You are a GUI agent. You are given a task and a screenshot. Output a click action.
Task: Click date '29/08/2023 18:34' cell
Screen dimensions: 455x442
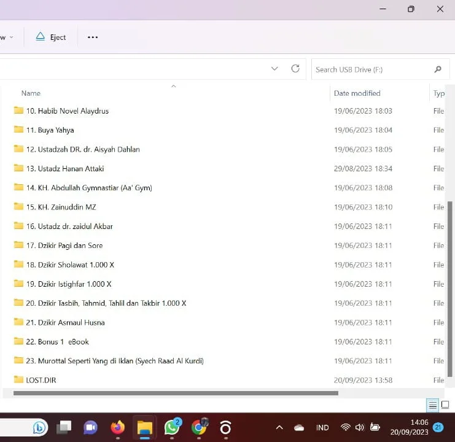click(x=363, y=168)
